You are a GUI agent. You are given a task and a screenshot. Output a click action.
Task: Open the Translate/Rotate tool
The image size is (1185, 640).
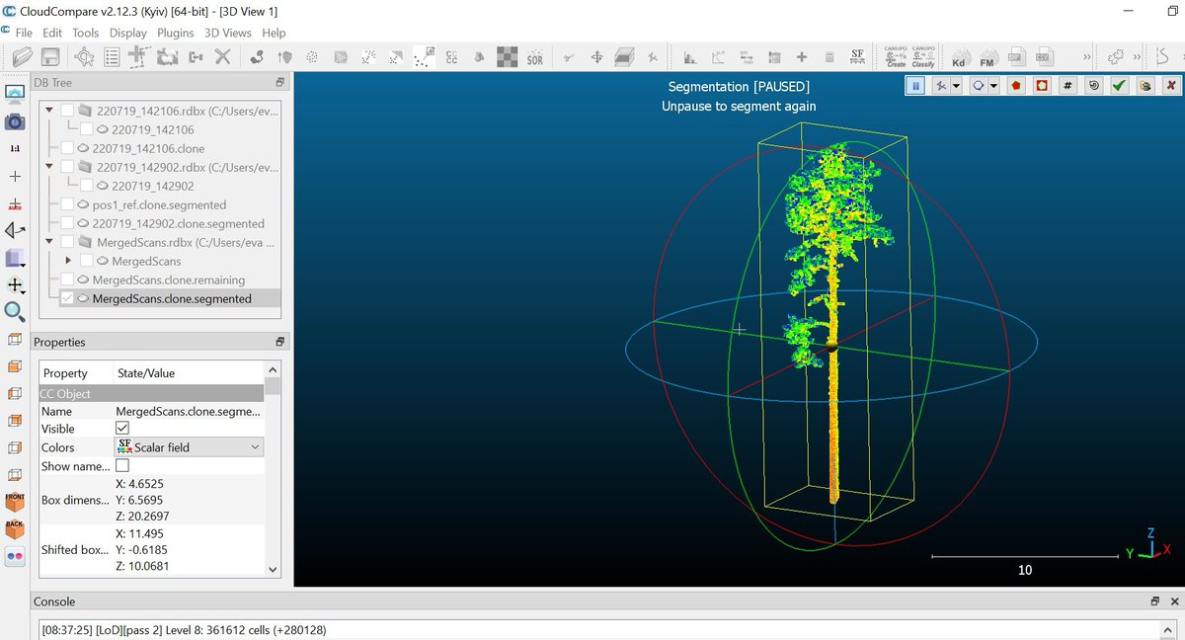(x=596, y=57)
